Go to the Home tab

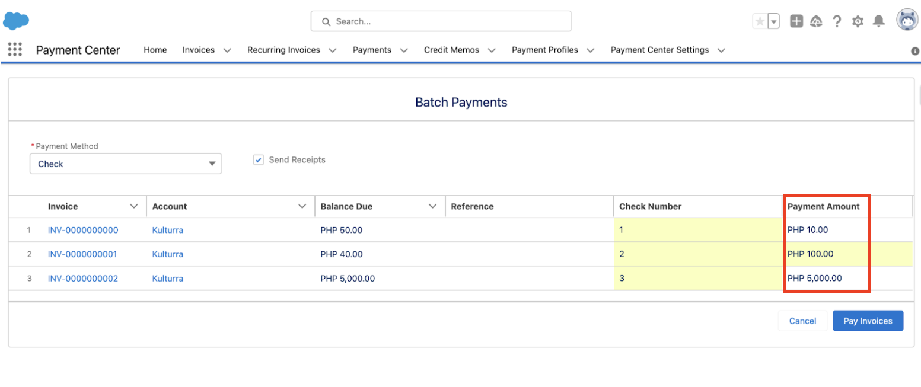pos(155,50)
